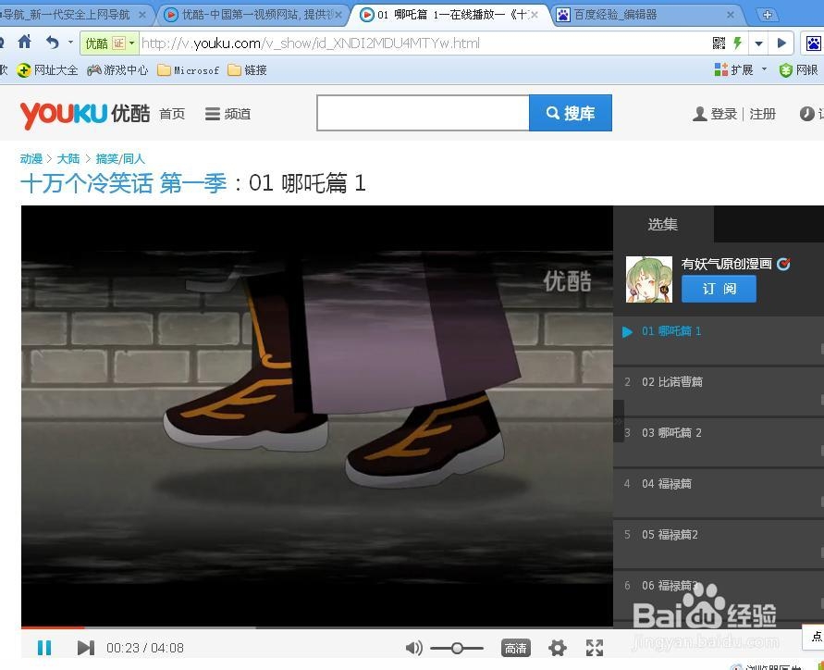Skip to the next episode
The width and height of the screenshot is (824, 670).
[86, 648]
